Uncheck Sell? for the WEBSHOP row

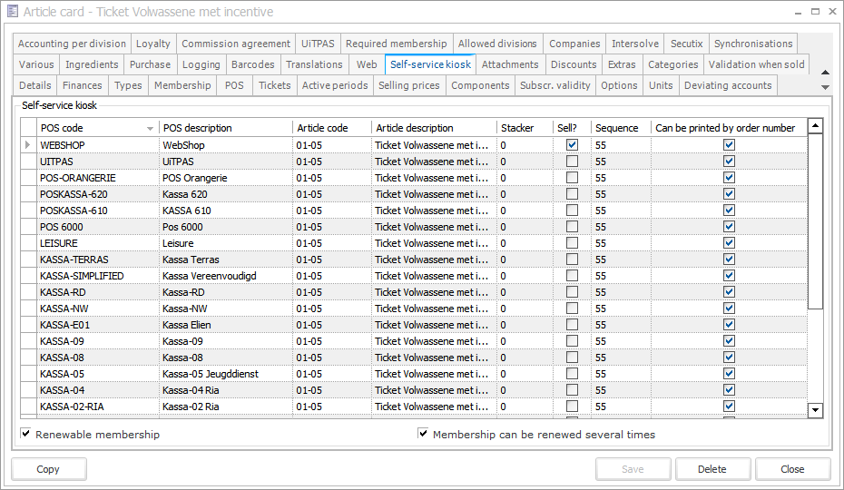click(x=572, y=145)
